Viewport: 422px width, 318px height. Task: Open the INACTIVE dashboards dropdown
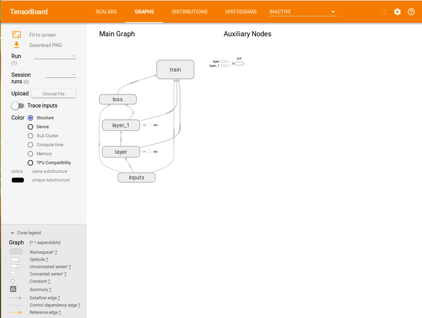(303, 12)
